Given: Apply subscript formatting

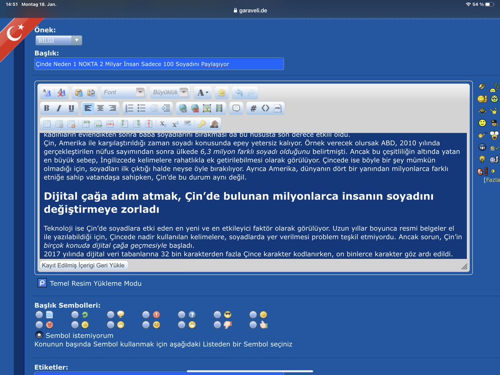Looking at the screenshot, I should (163, 124).
